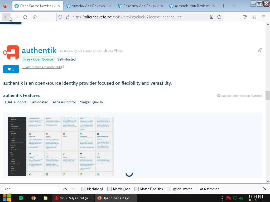Enable the Highlight All checkbox
Image resolution: width=270 pixels, height=202 pixels.
click(x=83, y=189)
